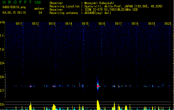Viewport: 174px width, 110px height.
Task: Click the red echo trace just before 0612
Action: pyautogui.click(x=30, y=86)
